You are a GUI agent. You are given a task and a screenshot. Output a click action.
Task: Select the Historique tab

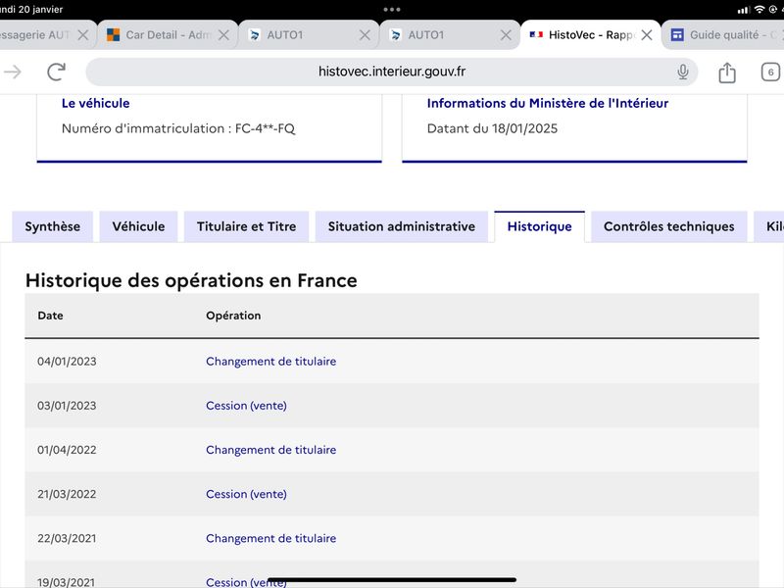coord(540,226)
